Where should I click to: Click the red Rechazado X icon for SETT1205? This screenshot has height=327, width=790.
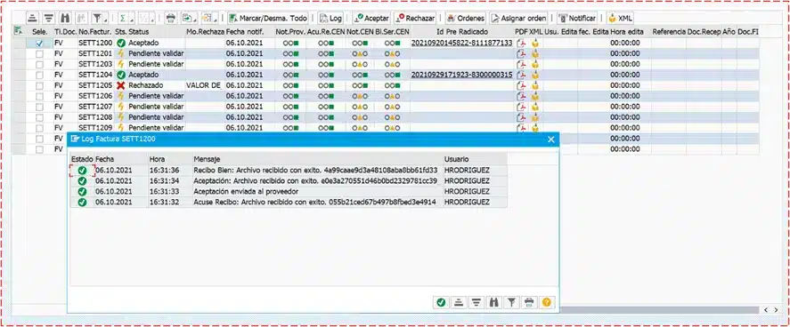(120, 85)
